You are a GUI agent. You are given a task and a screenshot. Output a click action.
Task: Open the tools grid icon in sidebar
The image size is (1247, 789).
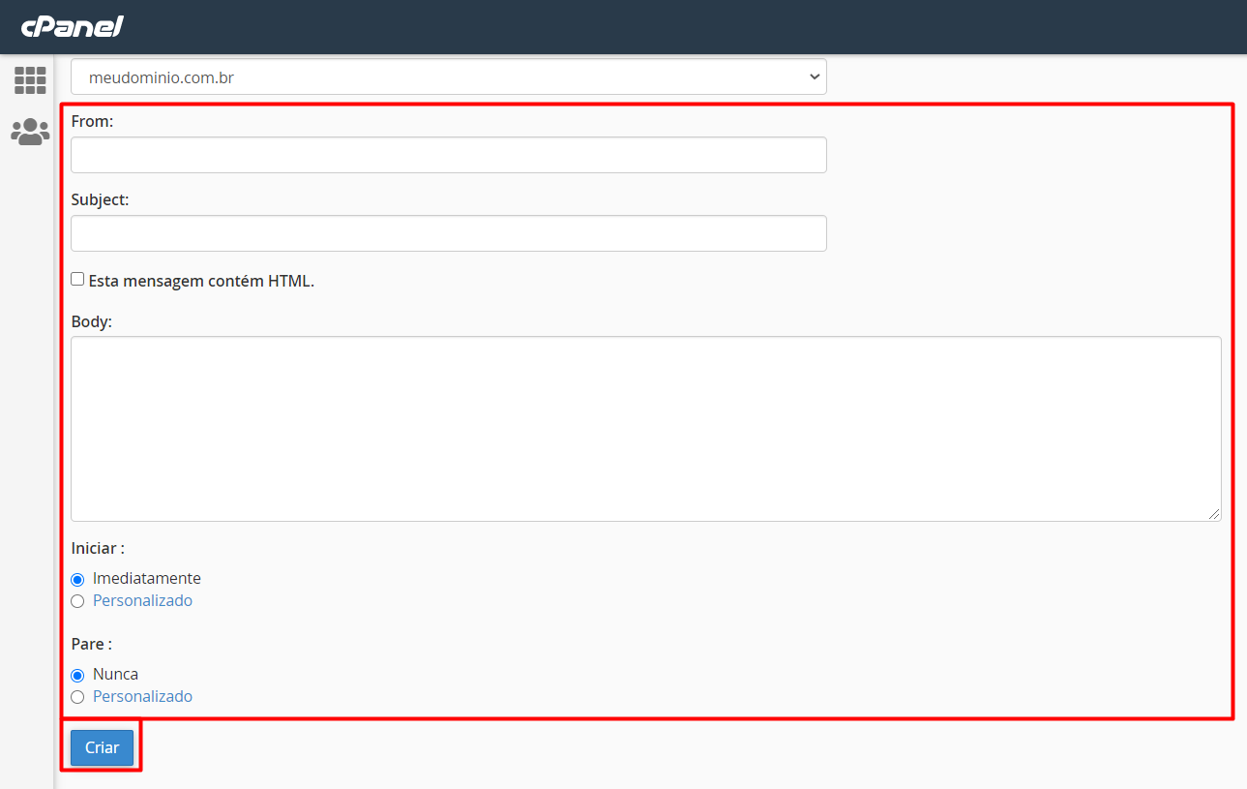(30, 80)
